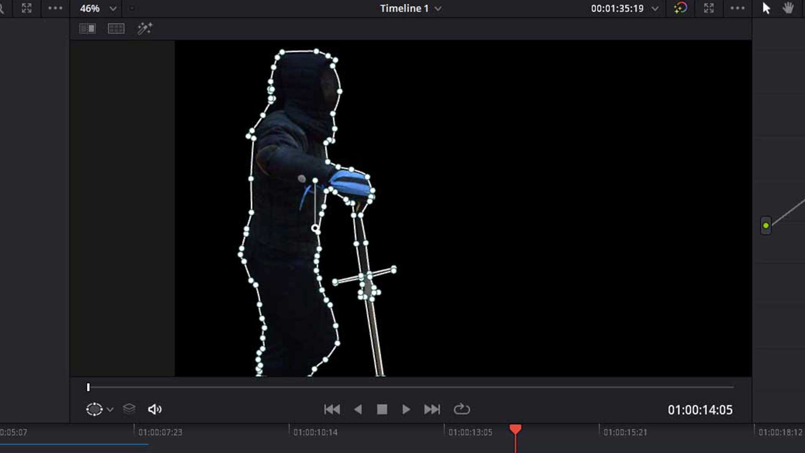Open the magic wand enhancement tool

click(x=145, y=29)
